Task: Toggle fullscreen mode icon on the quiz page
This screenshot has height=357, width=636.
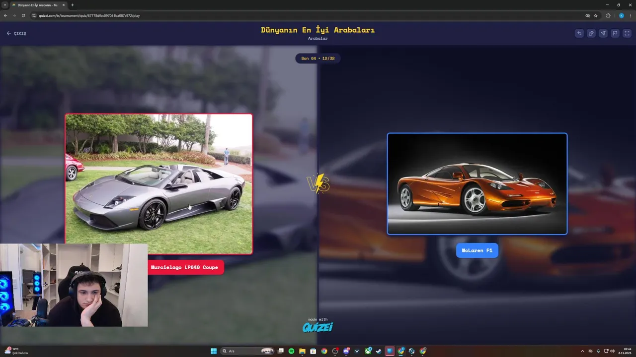Action: pyautogui.click(x=627, y=33)
